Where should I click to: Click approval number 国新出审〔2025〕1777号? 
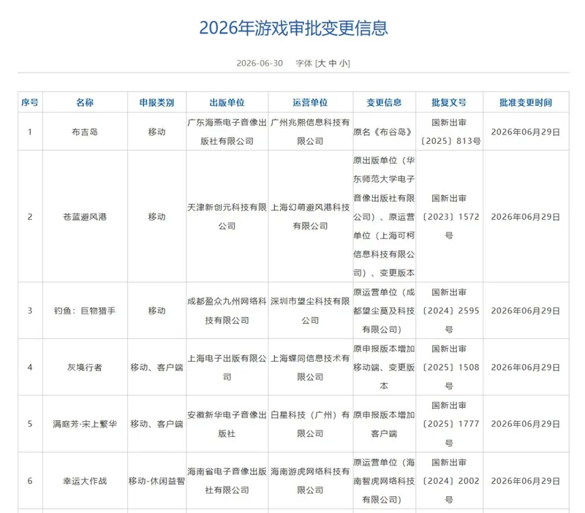450,424
